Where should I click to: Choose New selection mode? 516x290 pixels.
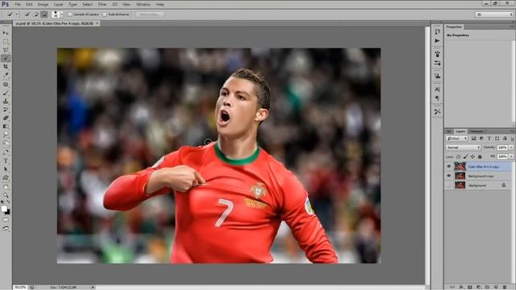coord(27,14)
